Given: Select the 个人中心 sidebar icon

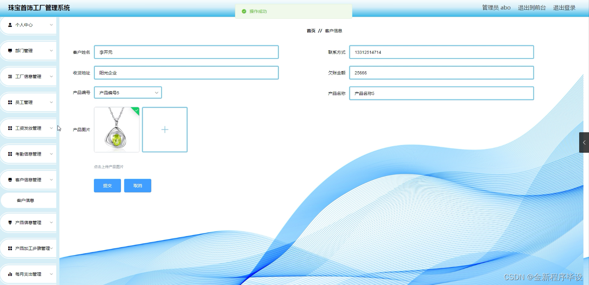Looking at the screenshot, I should pyautogui.click(x=9, y=25).
